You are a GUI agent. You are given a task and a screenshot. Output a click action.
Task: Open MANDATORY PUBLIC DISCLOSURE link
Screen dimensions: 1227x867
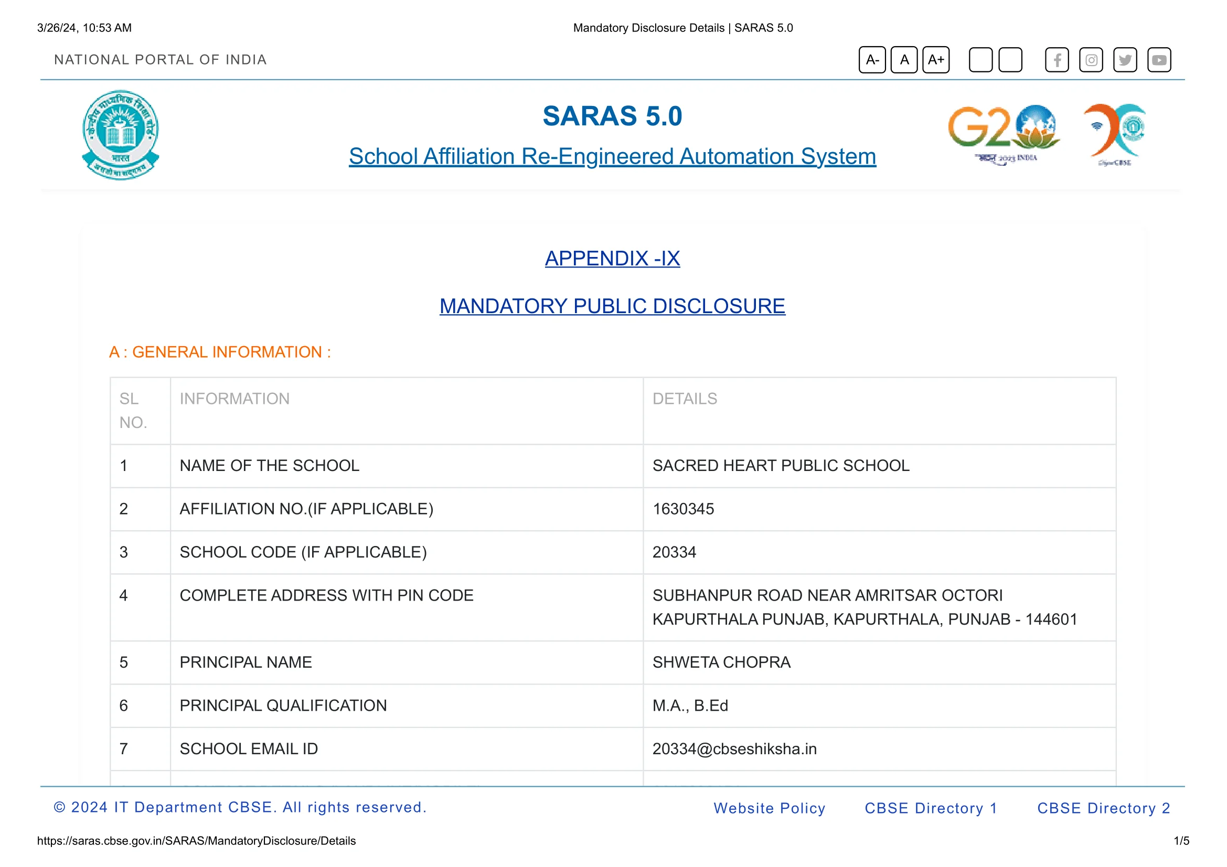coord(612,306)
